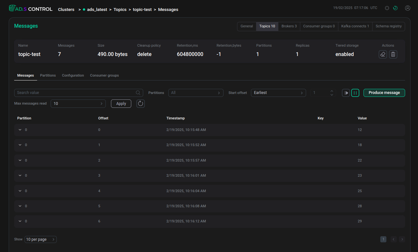Click the Timestamp column header
This screenshot has width=418, height=252.
(175, 118)
